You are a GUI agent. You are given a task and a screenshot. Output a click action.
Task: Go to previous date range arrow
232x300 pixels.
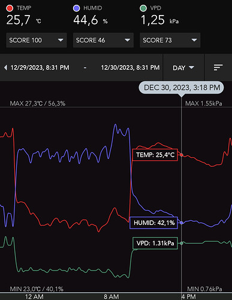pyautogui.click(x=5, y=68)
